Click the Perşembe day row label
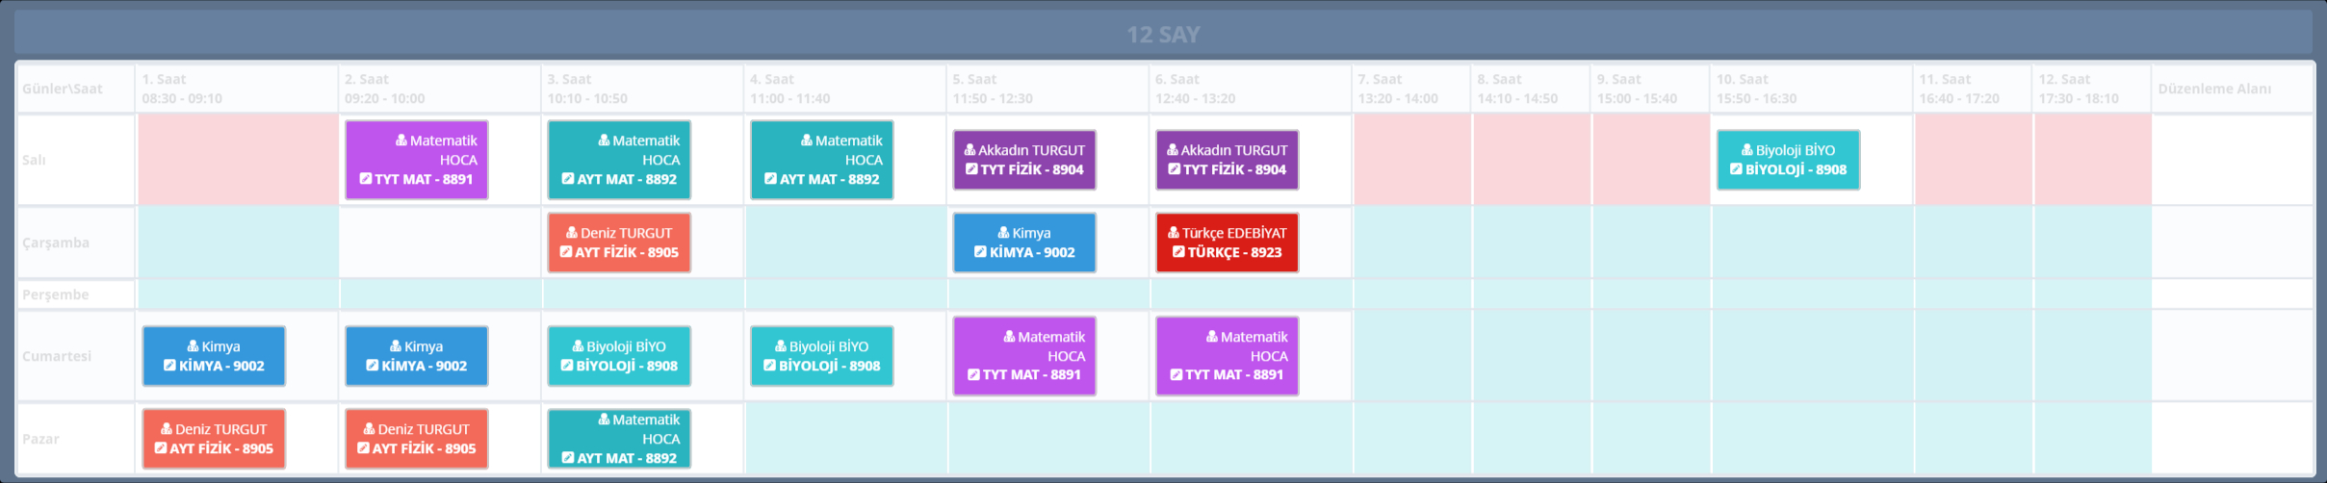 pyautogui.click(x=56, y=294)
